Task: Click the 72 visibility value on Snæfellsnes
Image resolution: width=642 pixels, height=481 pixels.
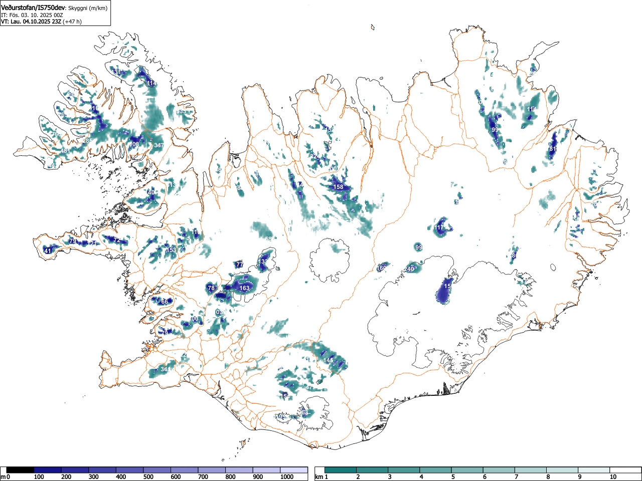Action: point(117,241)
